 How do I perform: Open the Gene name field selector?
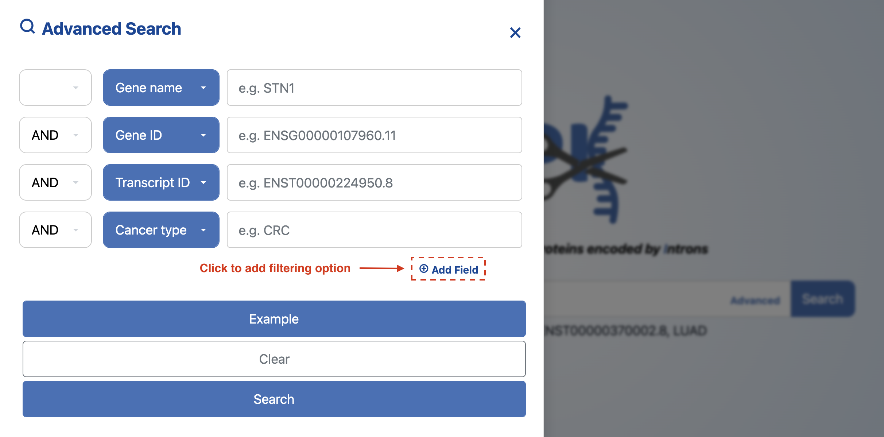coord(161,88)
